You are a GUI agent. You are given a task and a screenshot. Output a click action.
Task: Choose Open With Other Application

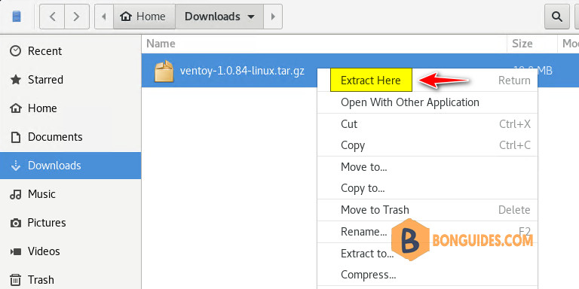coord(427,102)
